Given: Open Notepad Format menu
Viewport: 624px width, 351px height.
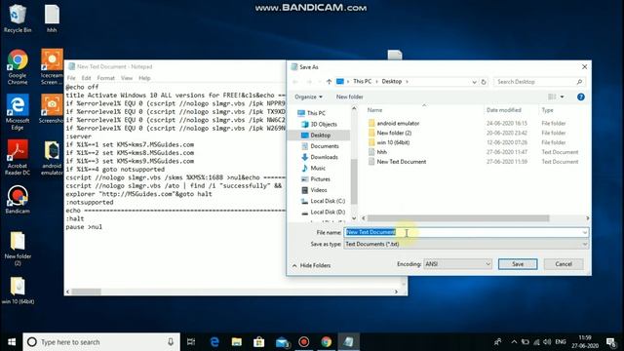Looking at the screenshot, I should (x=106, y=78).
